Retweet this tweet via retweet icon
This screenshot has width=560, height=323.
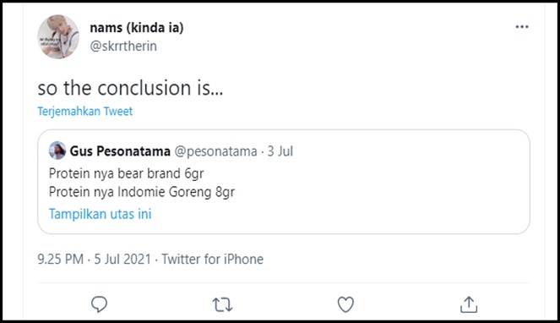coord(222,305)
